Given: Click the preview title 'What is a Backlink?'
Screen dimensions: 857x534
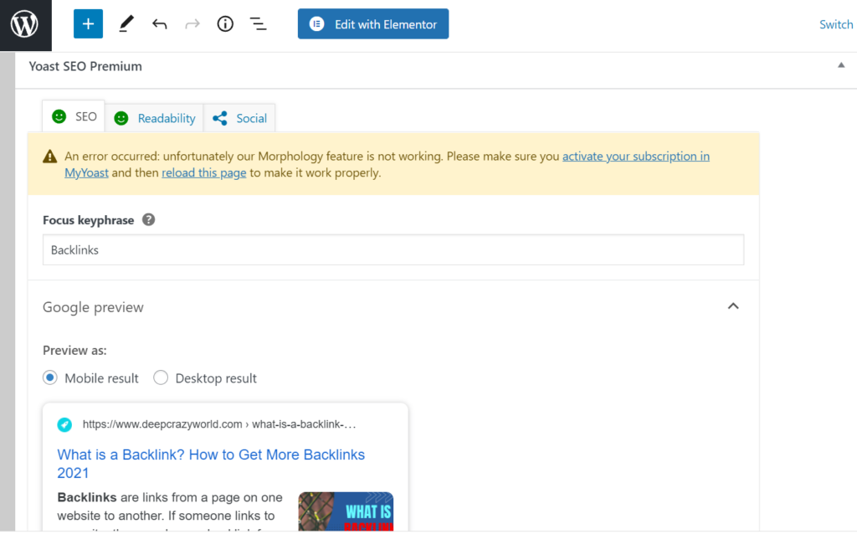Looking at the screenshot, I should tap(211, 464).
